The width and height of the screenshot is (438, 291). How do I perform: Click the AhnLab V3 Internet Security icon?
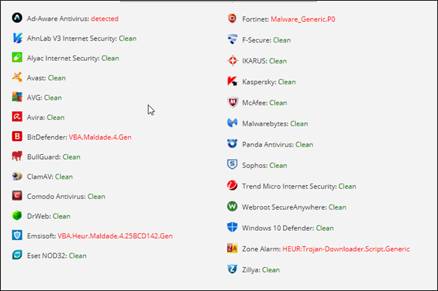(17, 38)
